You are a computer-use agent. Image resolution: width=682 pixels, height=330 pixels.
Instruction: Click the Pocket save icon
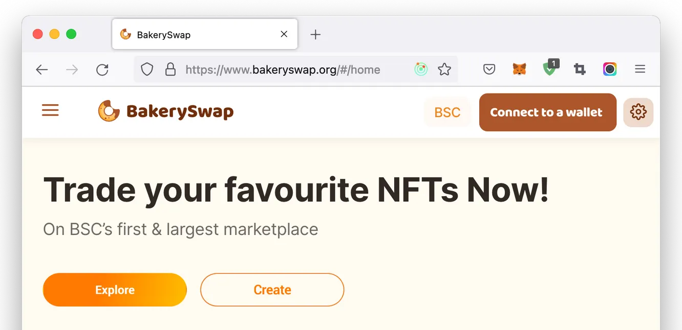click(489, 69)
